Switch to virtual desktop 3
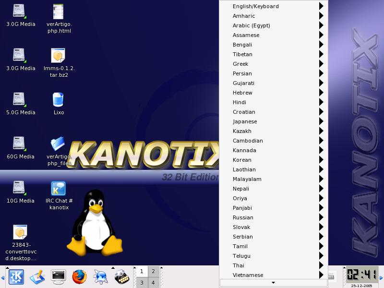The height and width of the screenshot is (288, 384). pos(142,283)
